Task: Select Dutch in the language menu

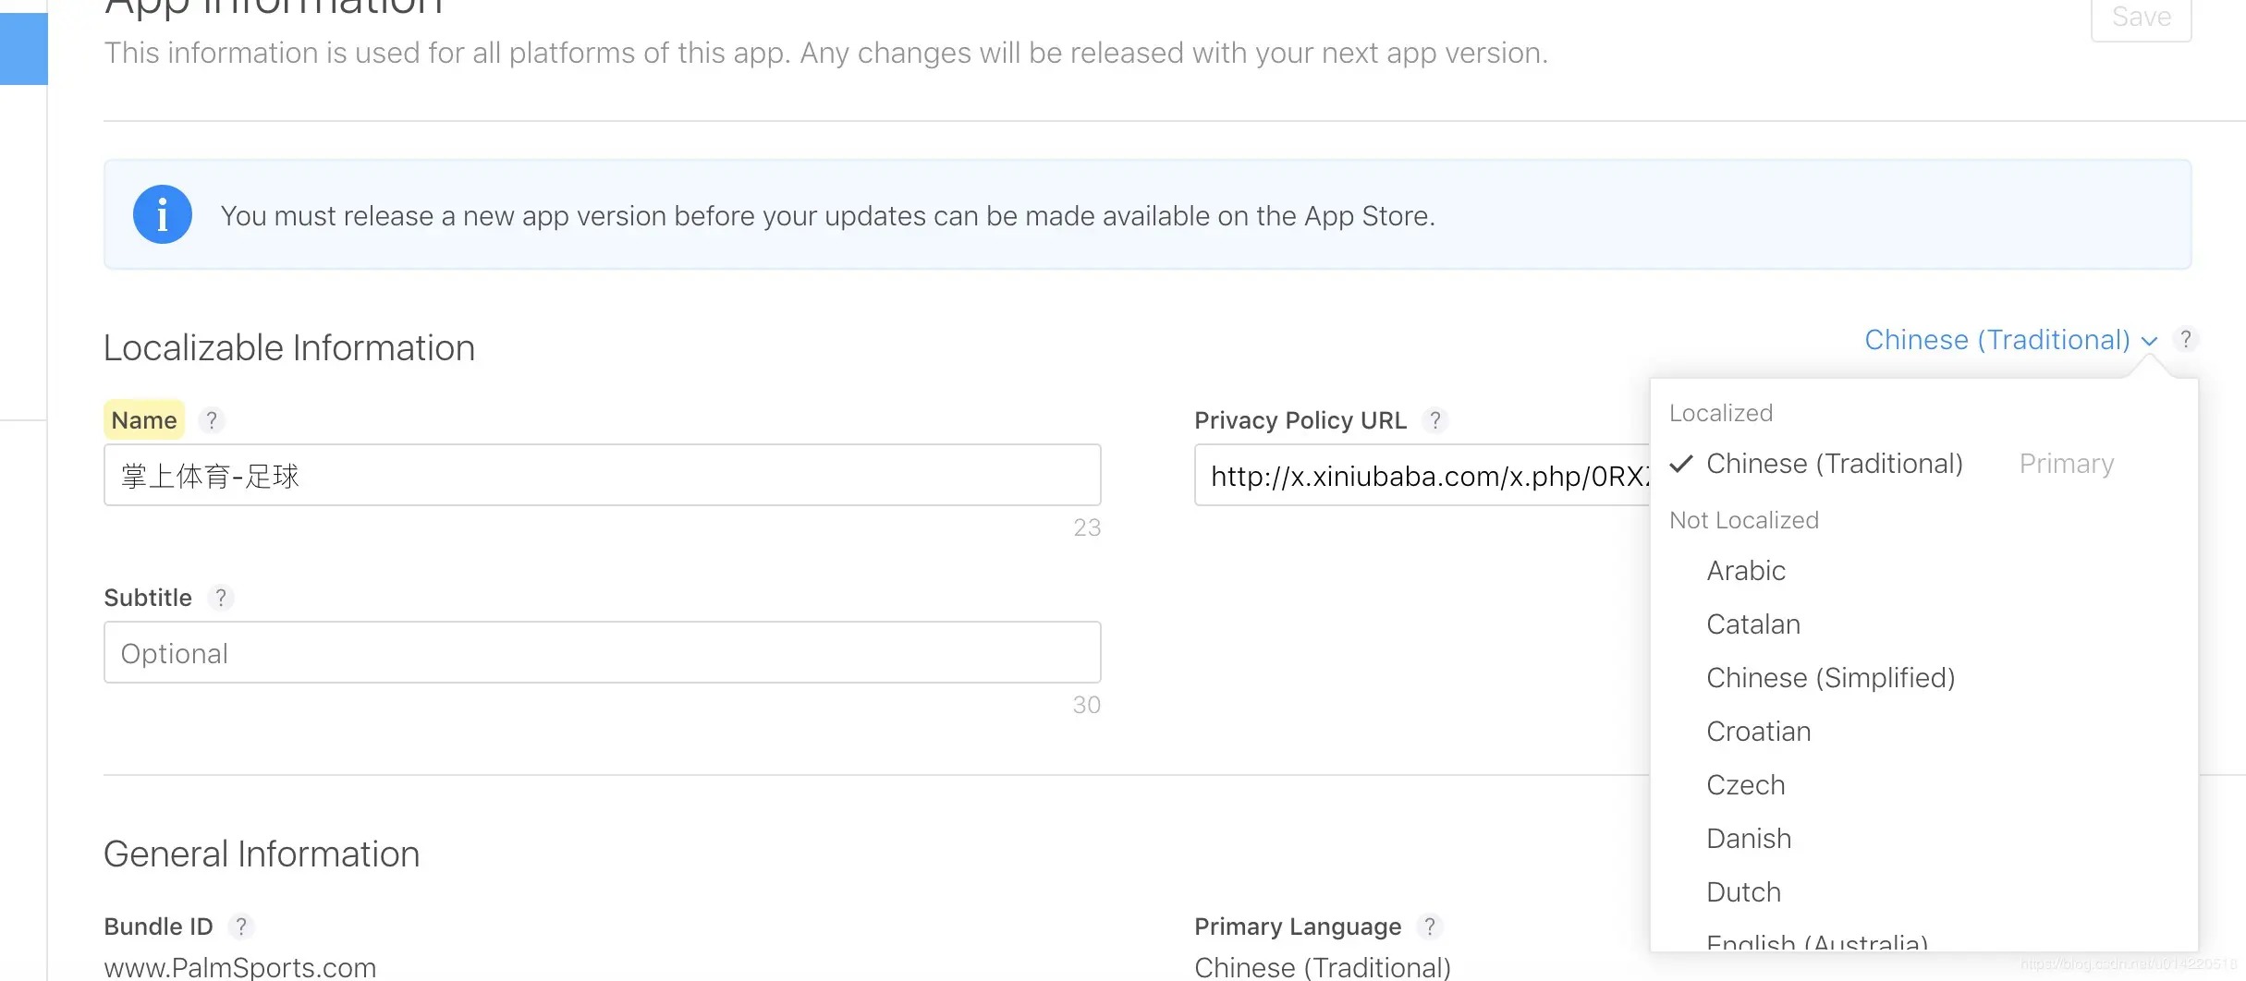Action: click(x=1743, y=892)
